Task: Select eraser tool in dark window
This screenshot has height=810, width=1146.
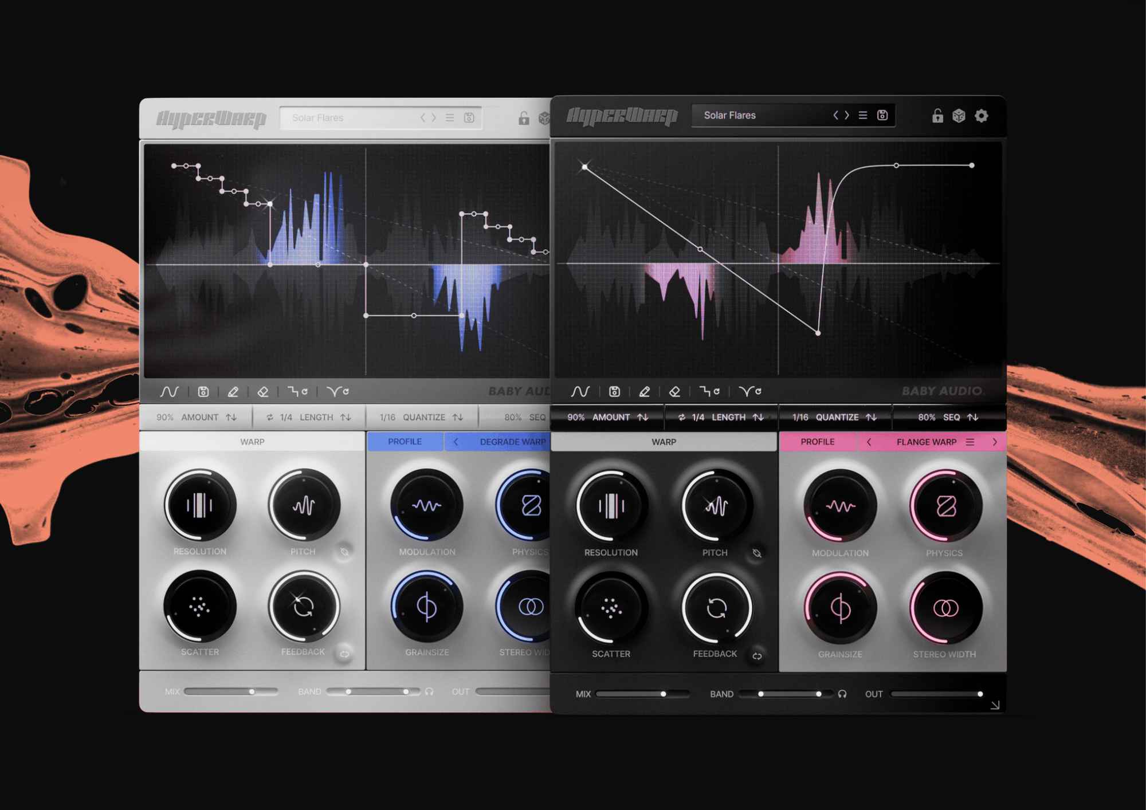Action: pyautogui.click(x=674, y=391)
